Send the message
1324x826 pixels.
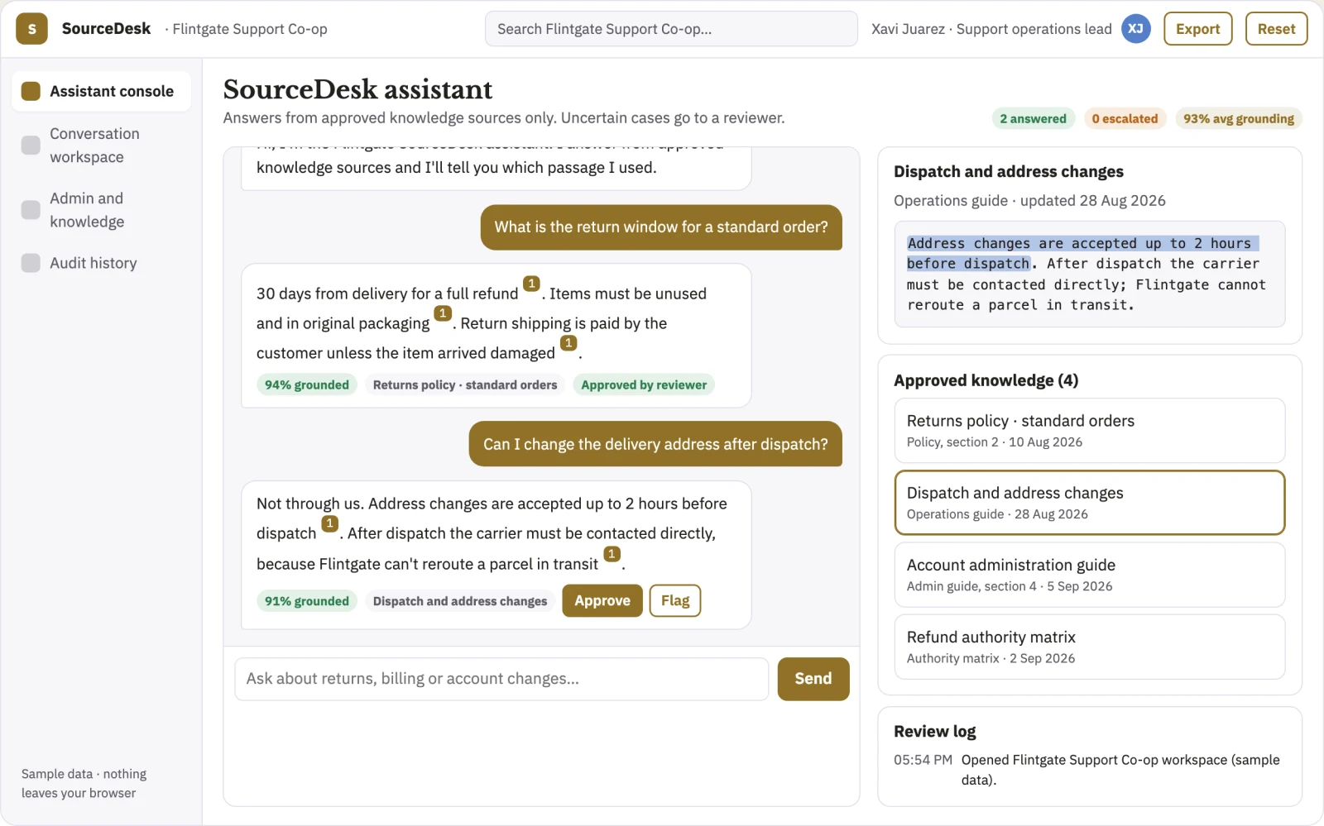pyautogui.click(x=813, y=679)
